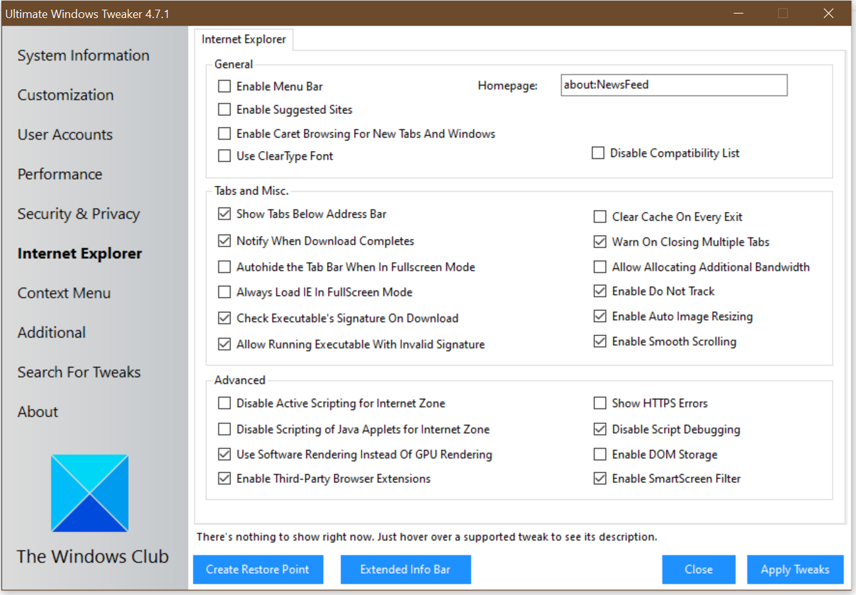This screenshot has height=595, width=856.
Task: Open the Extended Info Bar
Action: (405, 569)
